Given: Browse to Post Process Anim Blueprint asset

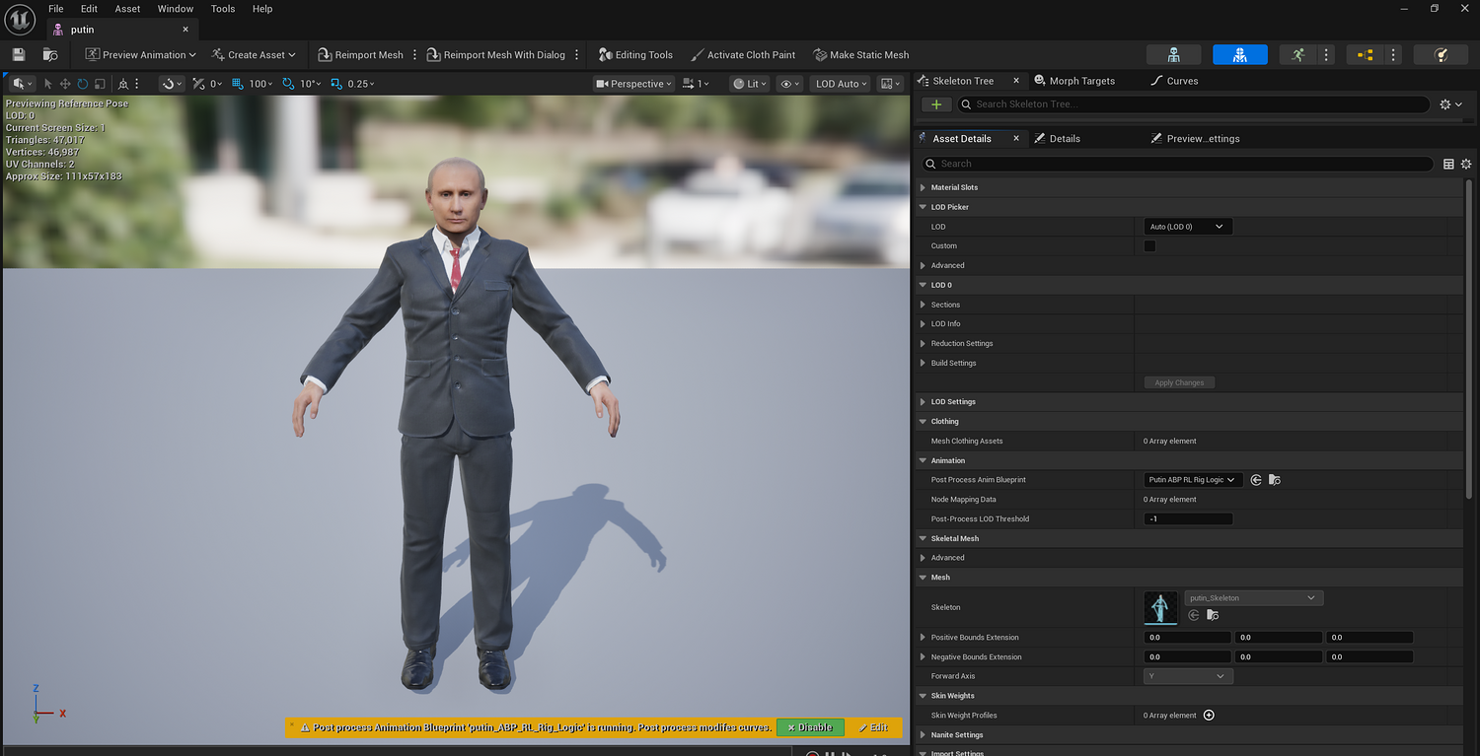Looking at the screenshot, I should click(1275, 480).
